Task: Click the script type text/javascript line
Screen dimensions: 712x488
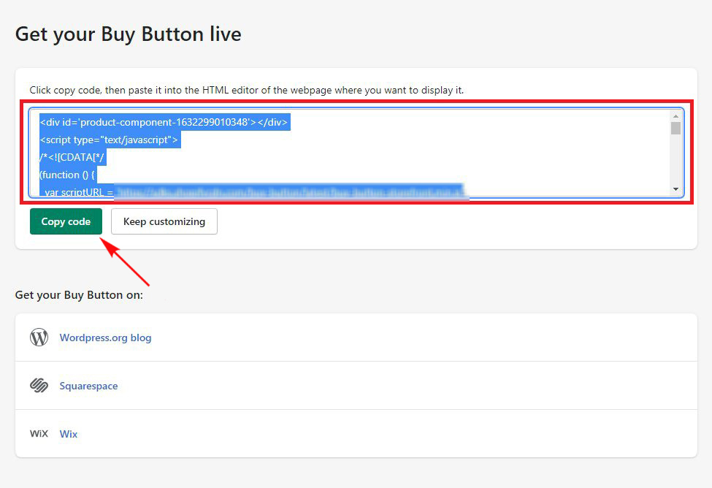Action: coord(110,140)
